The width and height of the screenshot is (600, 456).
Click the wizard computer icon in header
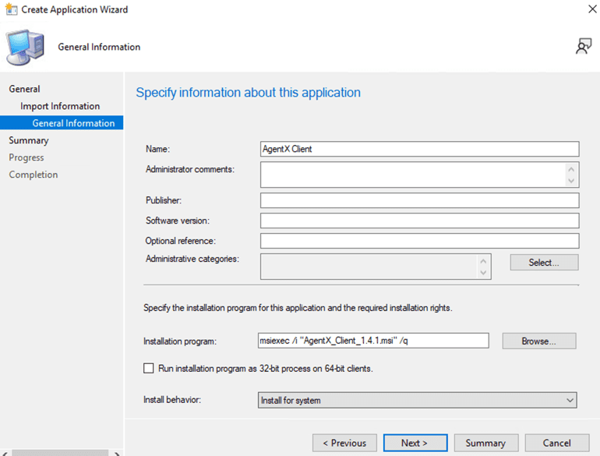click(25, 48)
